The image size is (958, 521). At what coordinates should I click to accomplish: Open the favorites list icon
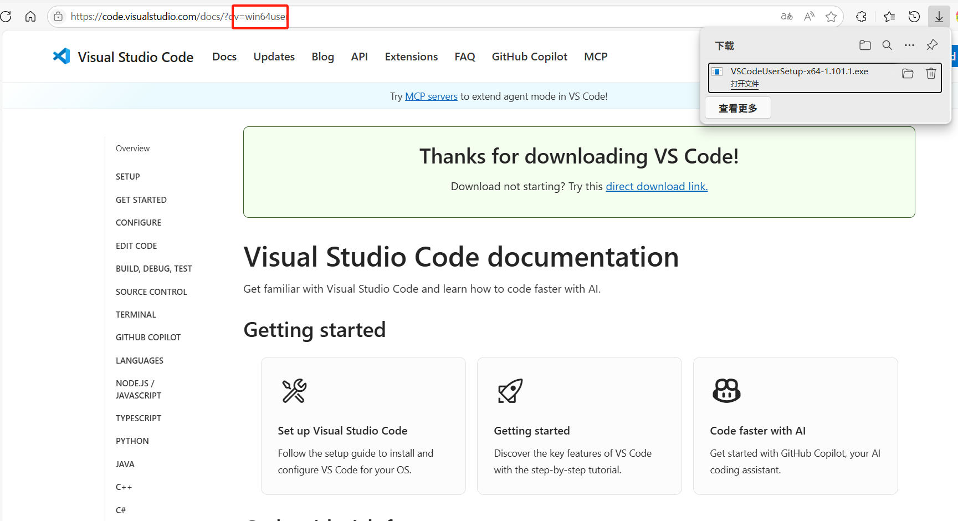click(889, 17)
